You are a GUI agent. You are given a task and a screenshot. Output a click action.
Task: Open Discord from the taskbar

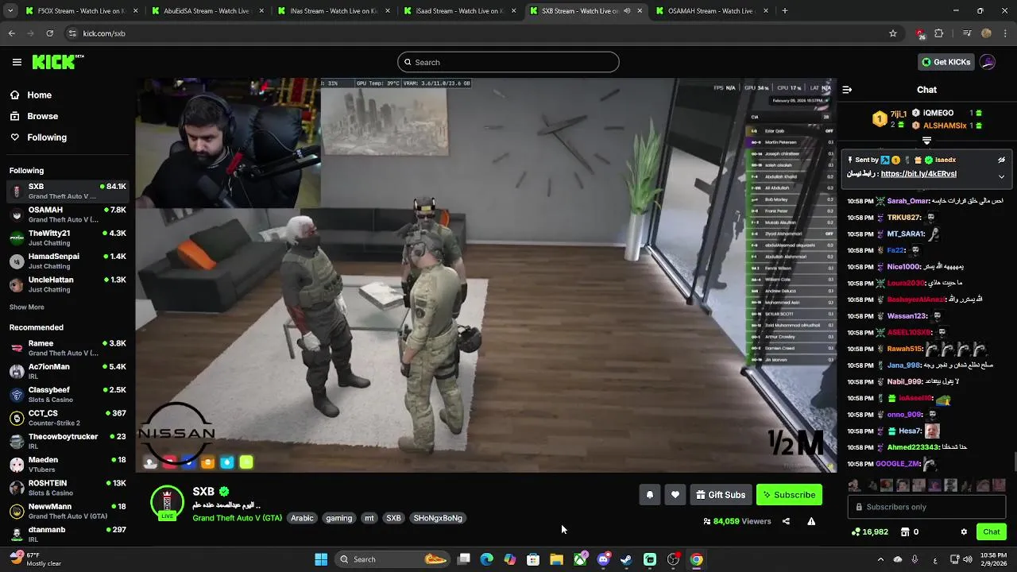[603, 559]
